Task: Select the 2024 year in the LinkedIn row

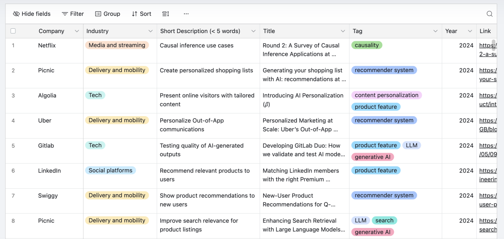Action: point(466,170)
